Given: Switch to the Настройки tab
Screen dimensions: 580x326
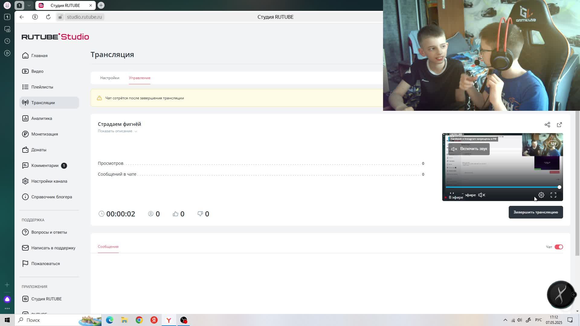Looking at the screenshot, I should click(110, 78).
